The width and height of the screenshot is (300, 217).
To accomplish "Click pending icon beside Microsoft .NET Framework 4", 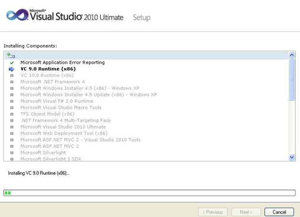I will (x=12, y=82).
